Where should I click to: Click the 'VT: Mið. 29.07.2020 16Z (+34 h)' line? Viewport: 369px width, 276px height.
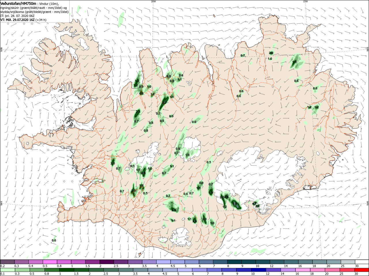[x=23, y=20]
